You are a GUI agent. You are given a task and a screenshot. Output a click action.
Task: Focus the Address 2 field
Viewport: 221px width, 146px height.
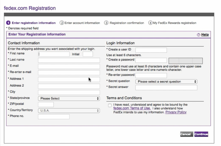coord(69,86)
